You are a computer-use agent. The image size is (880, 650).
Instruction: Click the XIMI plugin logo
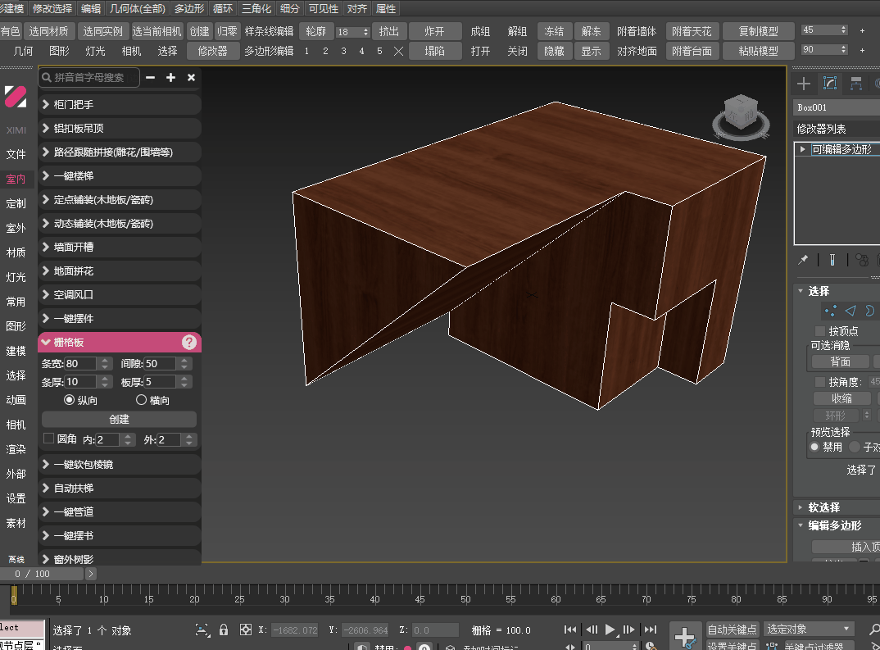(x=16, y=97)
